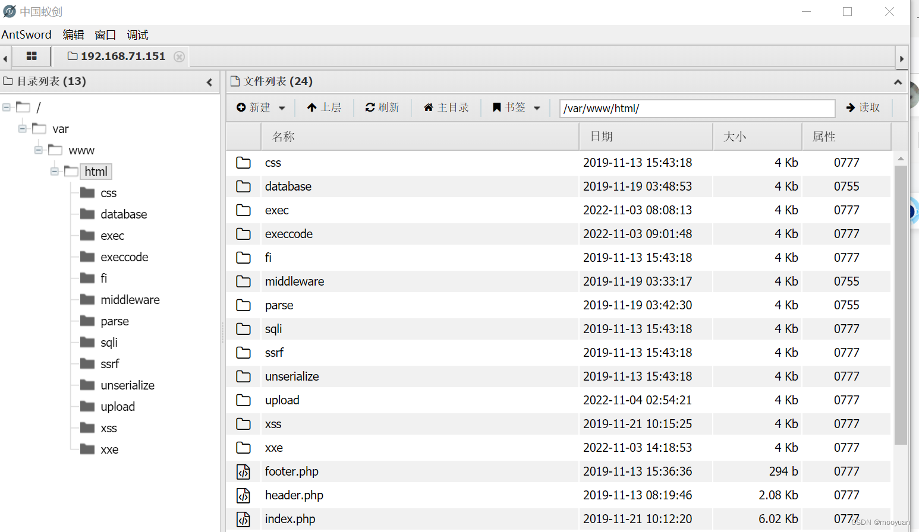Select upload folder in directory tree
This screenshot has height=532, width=919.
tap(118, 407)
